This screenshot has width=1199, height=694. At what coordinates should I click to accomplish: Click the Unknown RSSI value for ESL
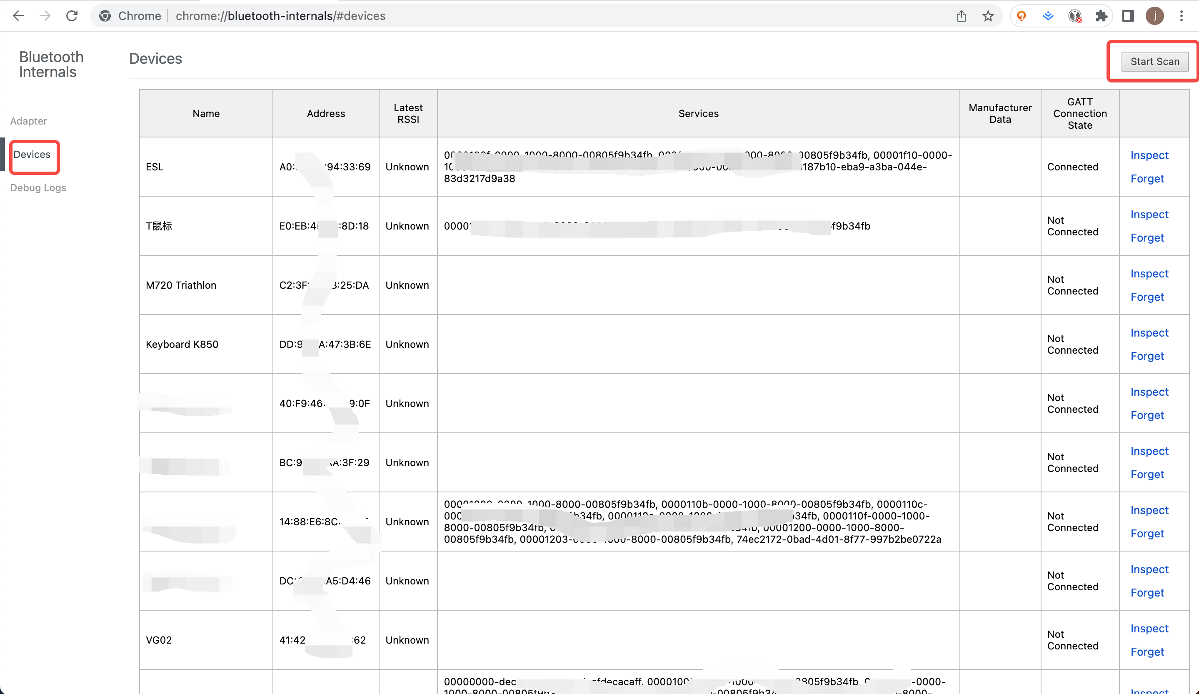point(407,167)
